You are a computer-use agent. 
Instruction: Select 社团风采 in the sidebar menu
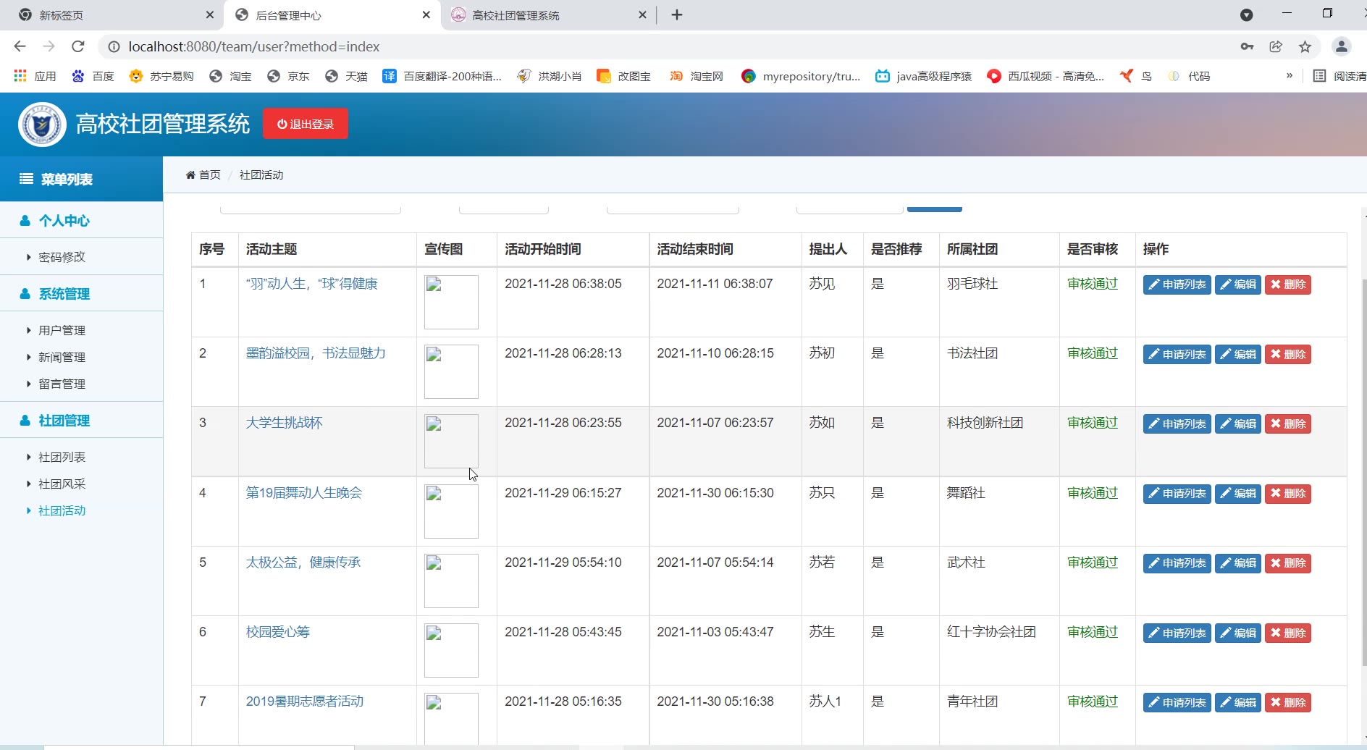62,484
